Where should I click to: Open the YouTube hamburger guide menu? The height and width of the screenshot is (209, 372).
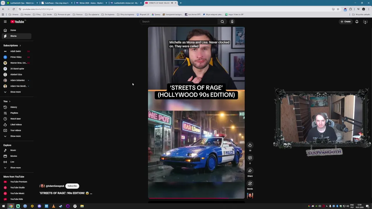pyautogui.click(x=5, y=21)
